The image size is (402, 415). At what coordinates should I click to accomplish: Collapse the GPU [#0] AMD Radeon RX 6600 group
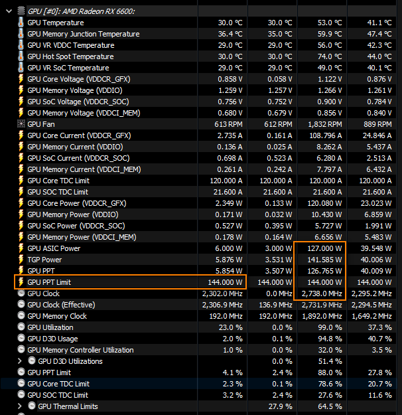tap(9, 11)
